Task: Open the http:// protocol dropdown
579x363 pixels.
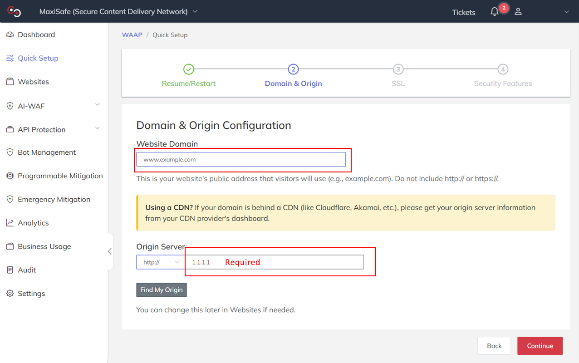Action: click(160, 262)
